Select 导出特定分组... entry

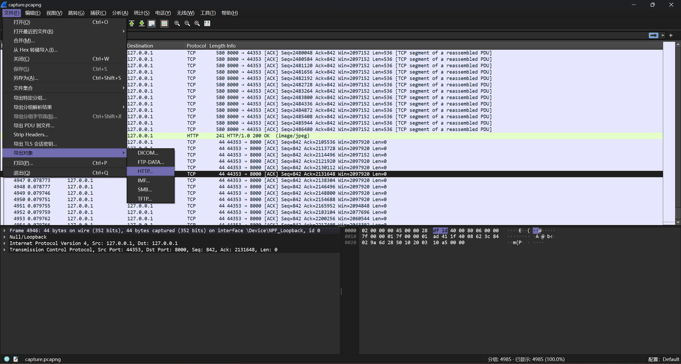pos(64,98)
